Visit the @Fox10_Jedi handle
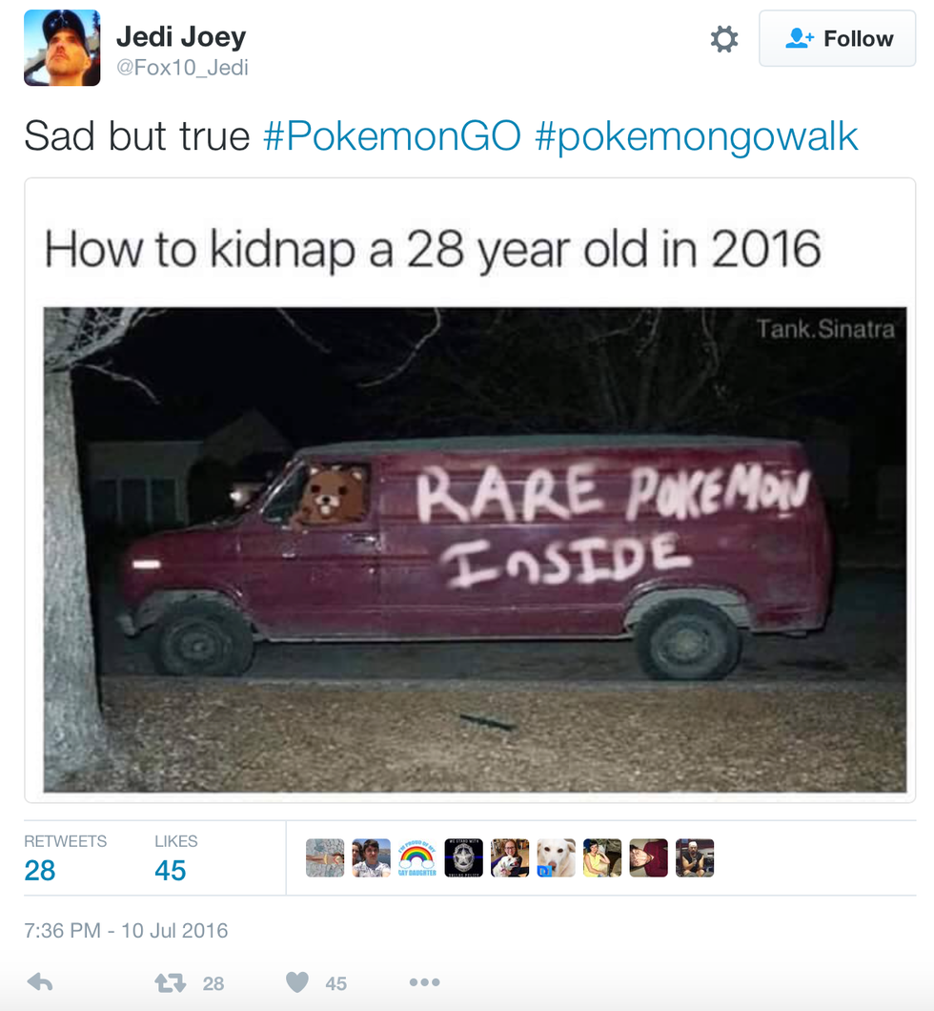The width and height of the screenshot is (934, 1011). (x=182, y=67)
